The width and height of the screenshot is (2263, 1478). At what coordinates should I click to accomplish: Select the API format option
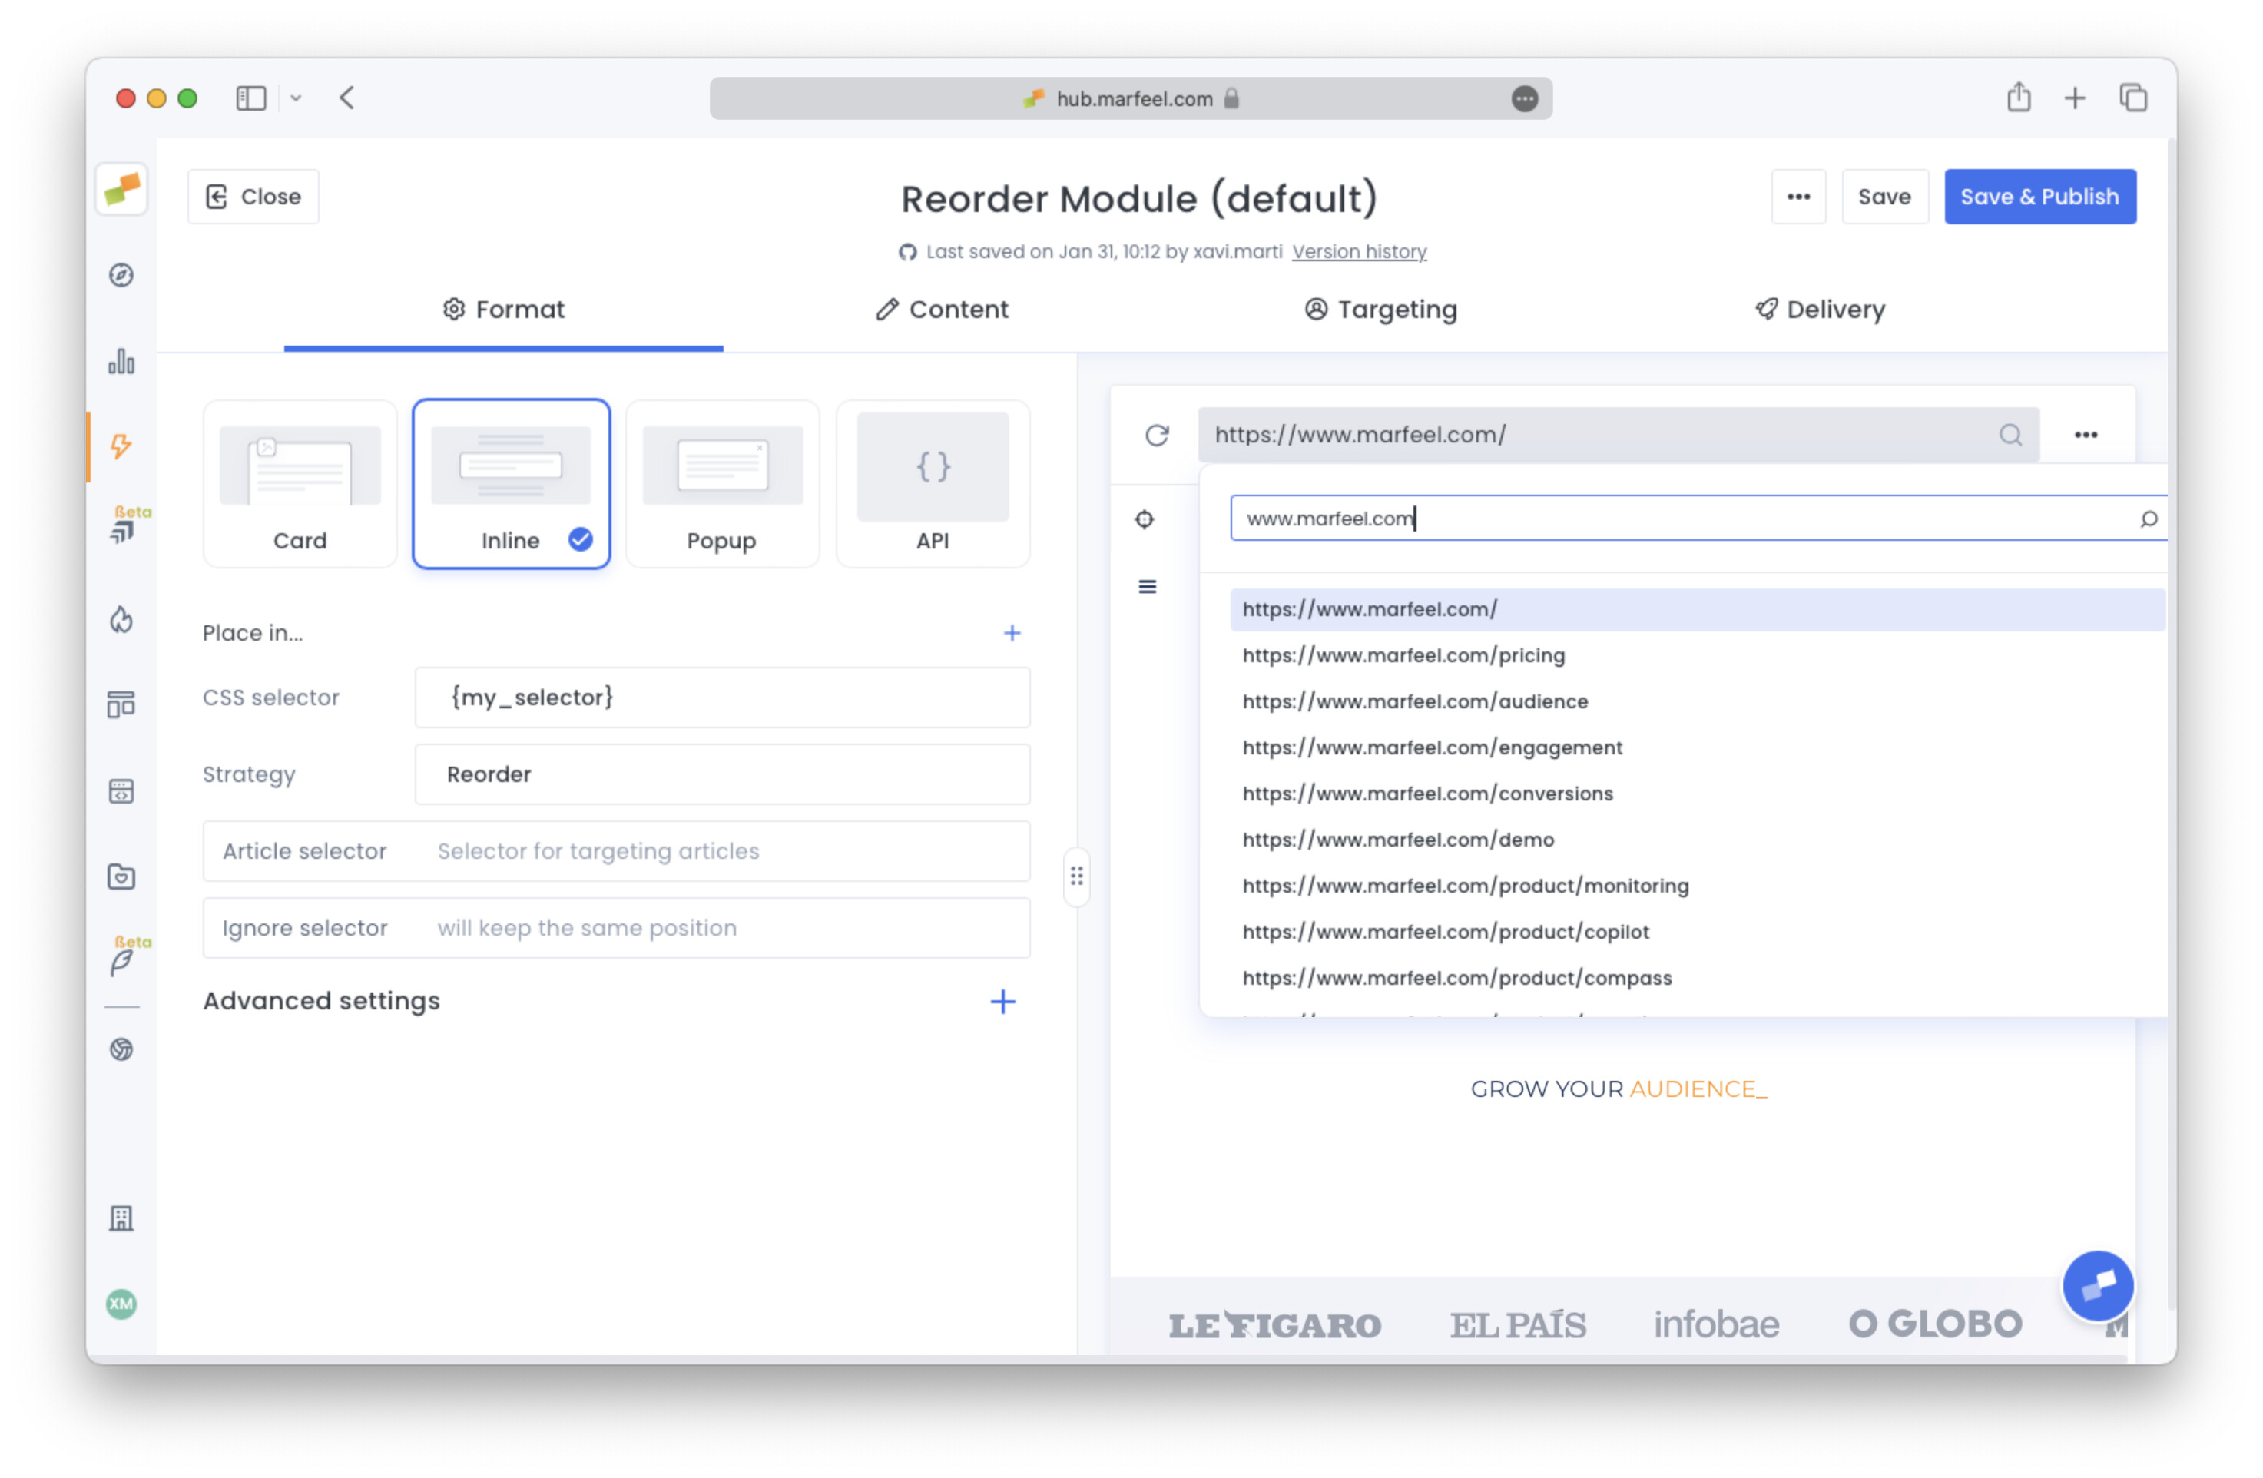[932, 483]
